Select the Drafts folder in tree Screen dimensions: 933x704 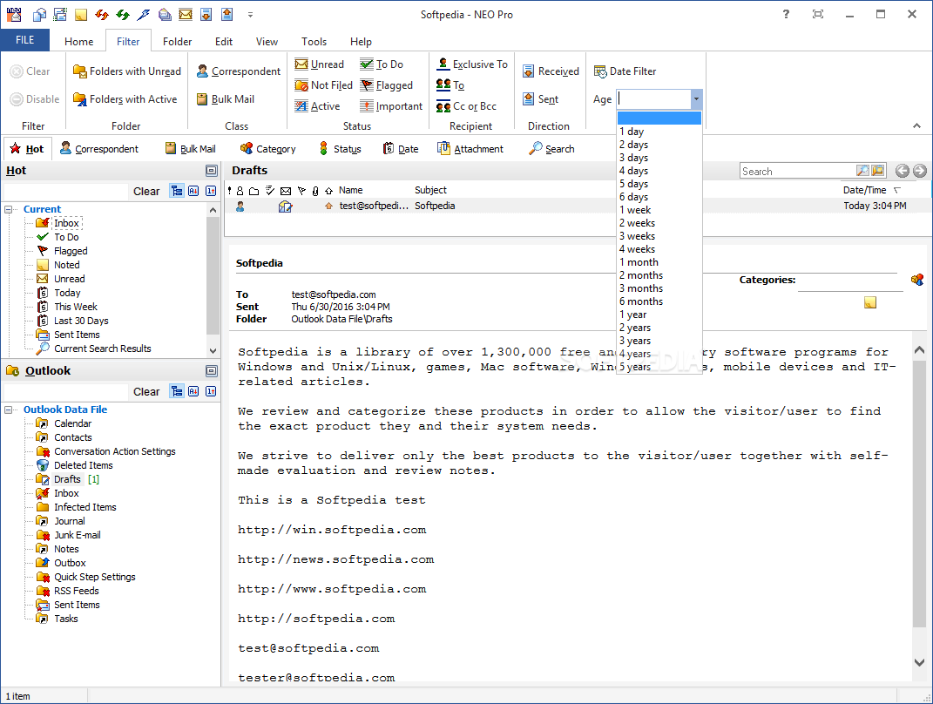[x=67, y=480]
